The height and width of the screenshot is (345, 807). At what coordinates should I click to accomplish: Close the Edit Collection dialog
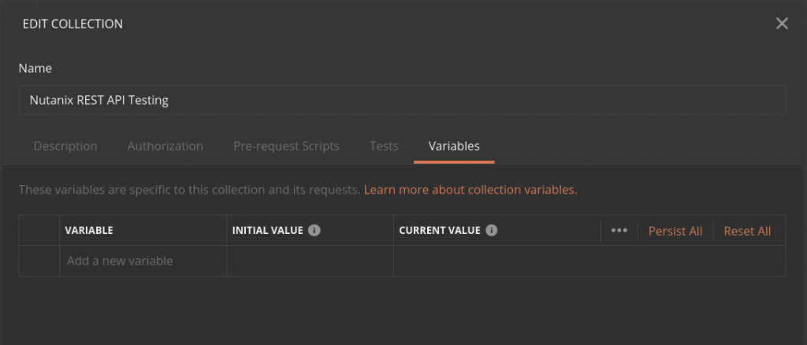(782, 24)
